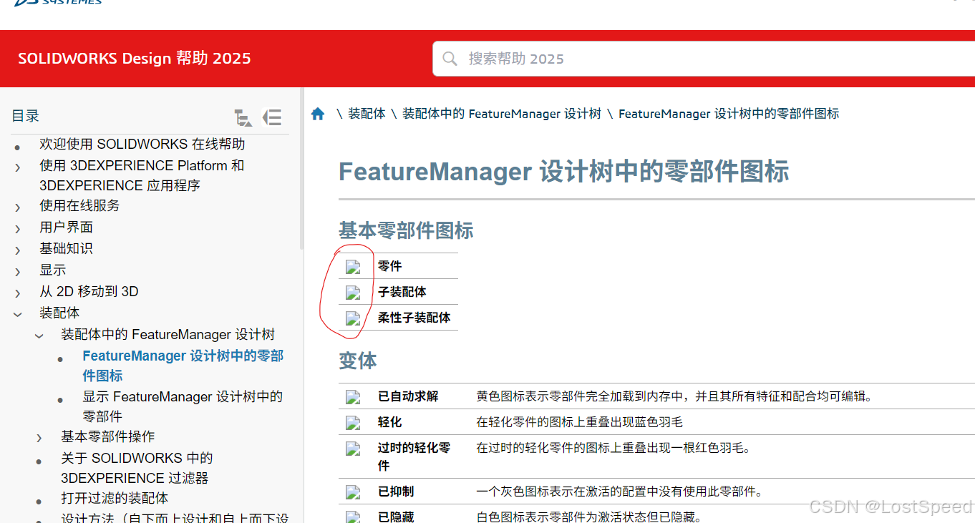Open 用户界面 topic label

tap(67, 227)
